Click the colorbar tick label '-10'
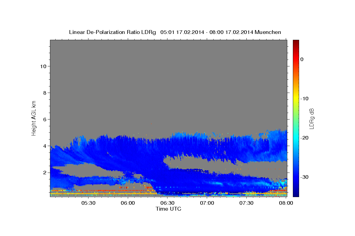The height and width of the screenshot is (236, 355). (305, 99)
